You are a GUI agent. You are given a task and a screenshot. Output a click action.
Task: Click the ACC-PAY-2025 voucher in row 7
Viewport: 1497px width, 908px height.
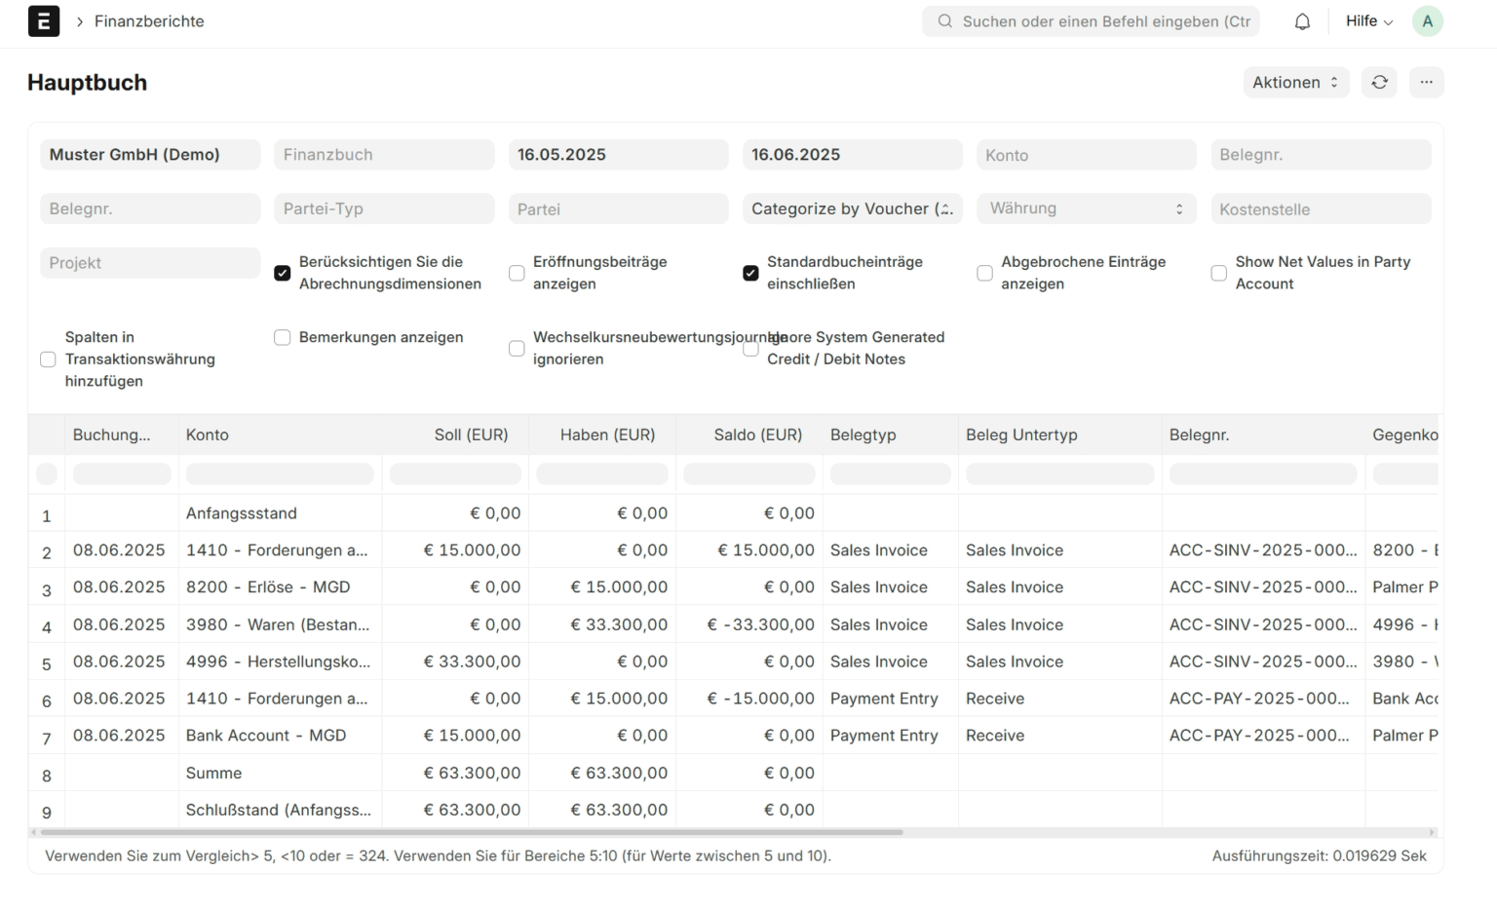click(1263, 736)
